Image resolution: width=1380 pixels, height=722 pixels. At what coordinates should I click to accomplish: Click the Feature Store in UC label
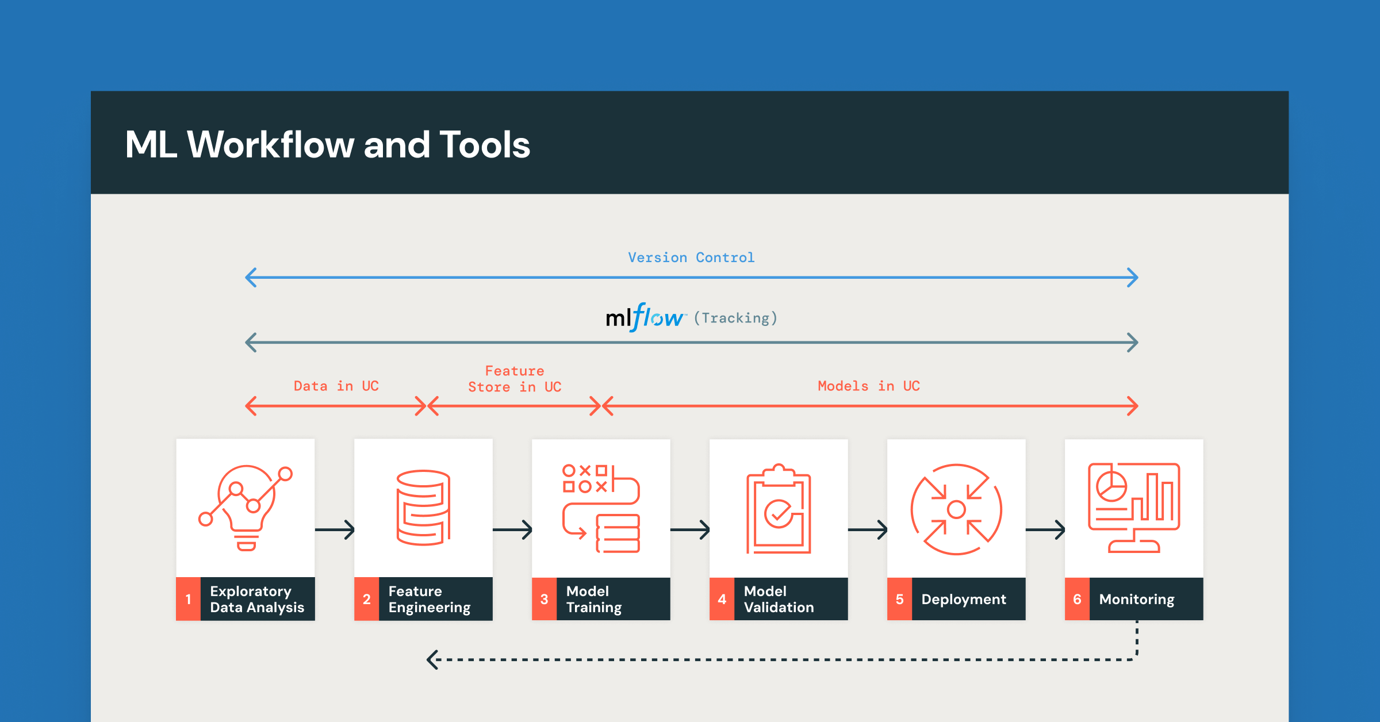(515, 379)
